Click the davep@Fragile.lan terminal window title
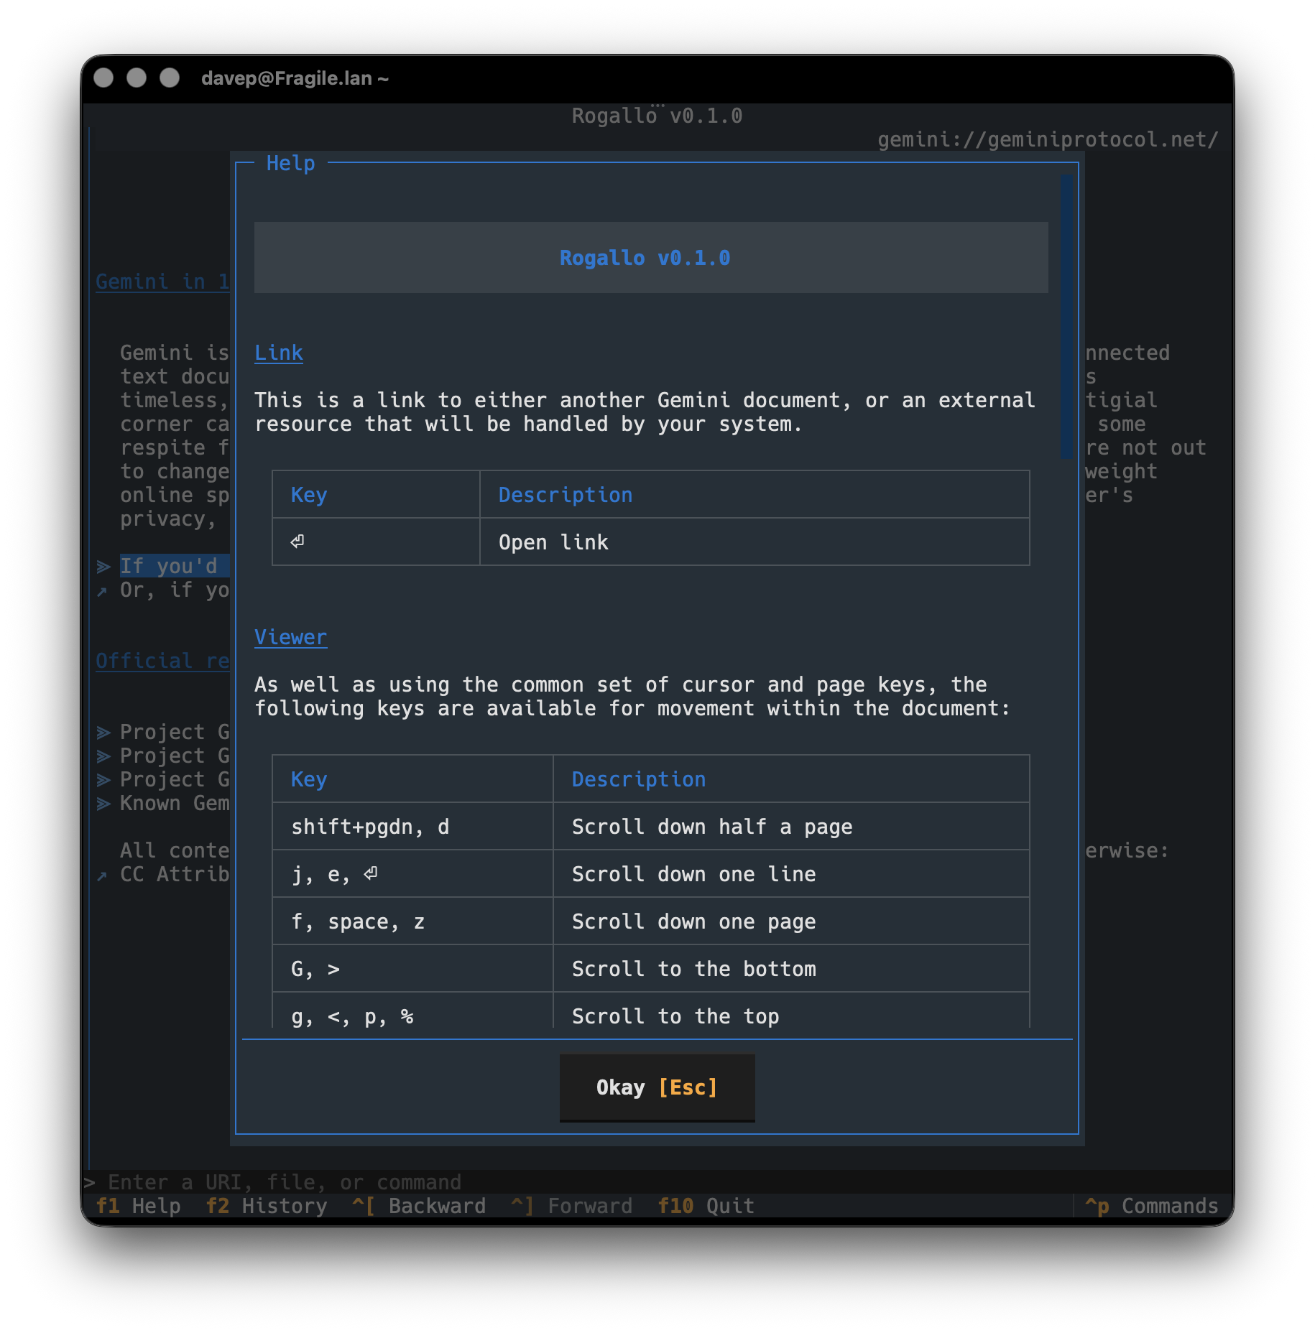Viewport: 1315px width, 1333px height. (295, 78)
